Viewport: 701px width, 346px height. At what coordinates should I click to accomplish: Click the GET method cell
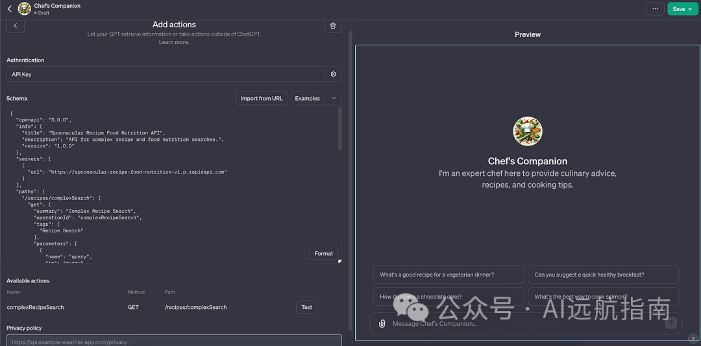pyautogui.click(x=133, y=307)
